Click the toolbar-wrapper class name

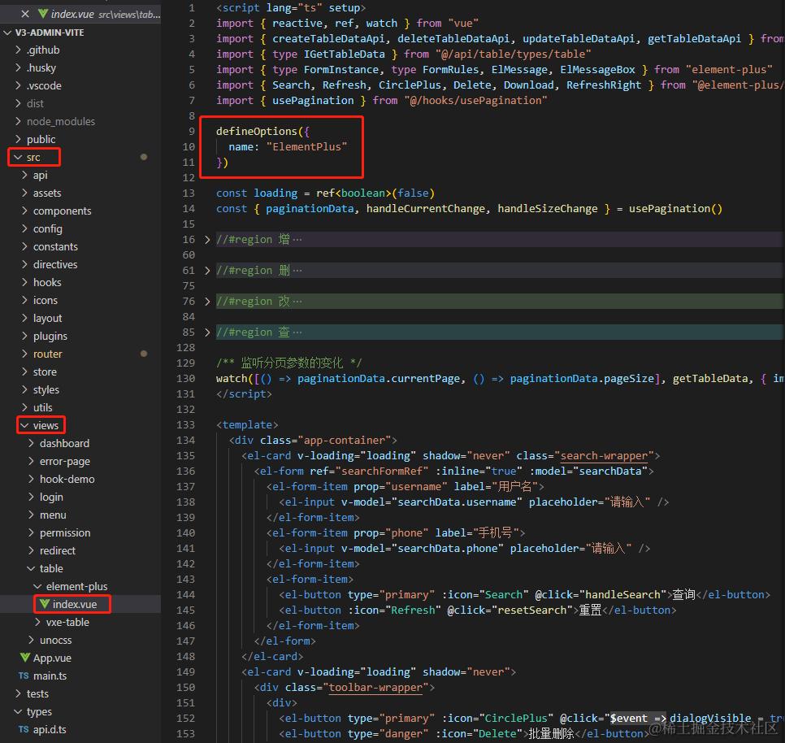point(375,688)
